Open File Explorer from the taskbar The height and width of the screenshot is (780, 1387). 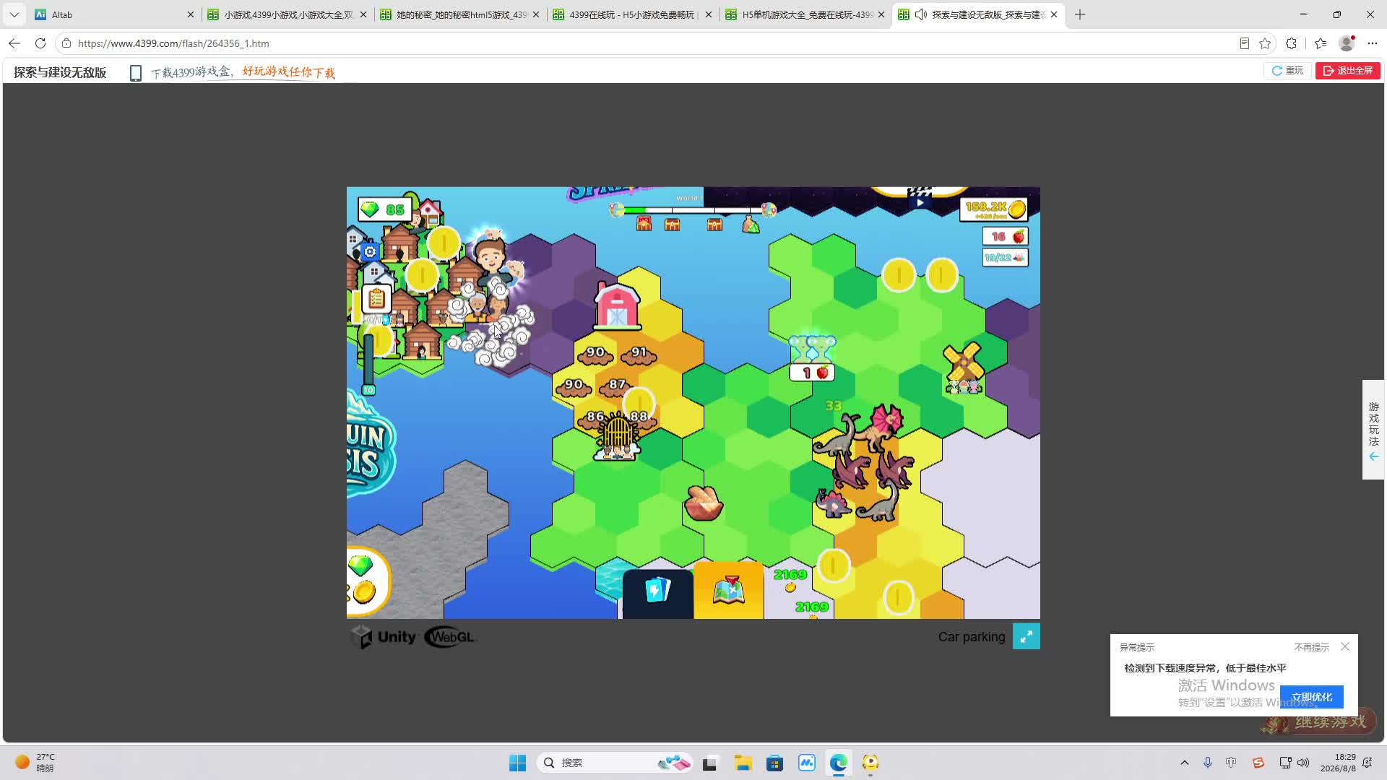[743, 763]
